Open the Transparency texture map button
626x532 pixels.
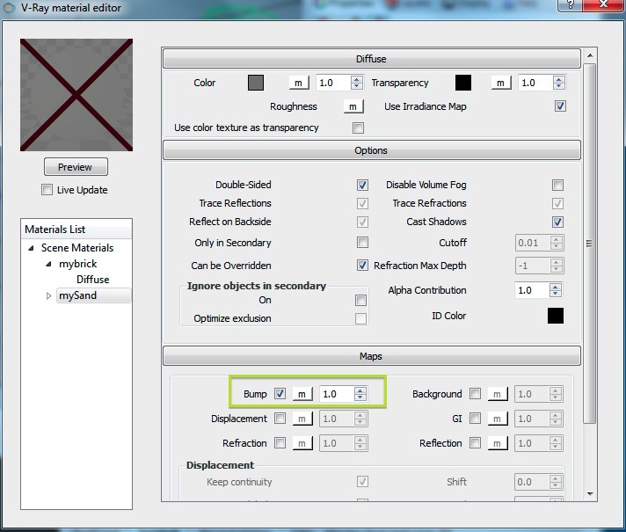click(500, 83)
